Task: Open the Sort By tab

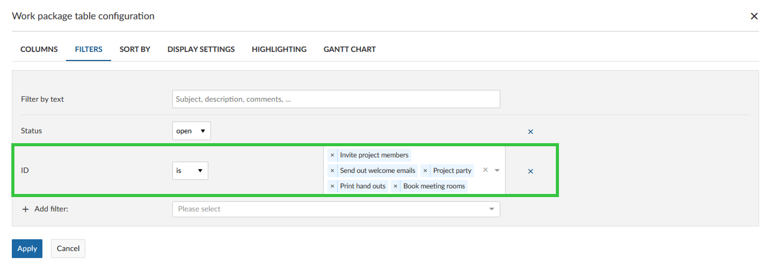Action: coord(135,49)
